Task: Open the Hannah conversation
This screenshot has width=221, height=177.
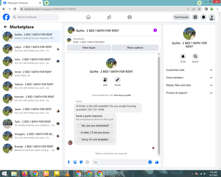Action: pyautogui.click(x=31, y=99)
